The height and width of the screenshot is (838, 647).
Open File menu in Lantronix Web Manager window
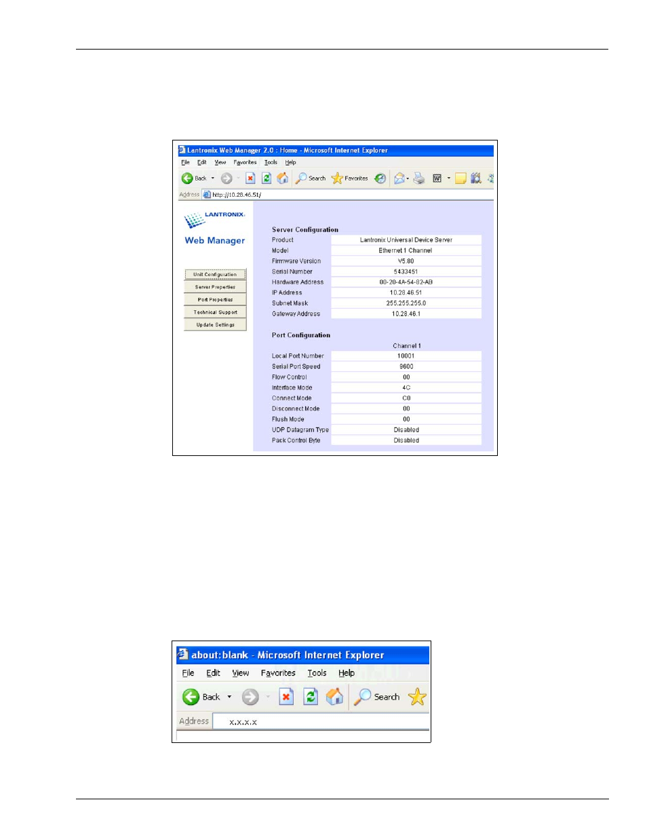(x=185, y=163)
